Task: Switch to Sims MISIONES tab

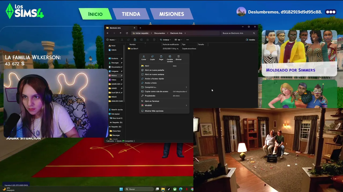Action: pyautogui.click(x=171, y=14)
